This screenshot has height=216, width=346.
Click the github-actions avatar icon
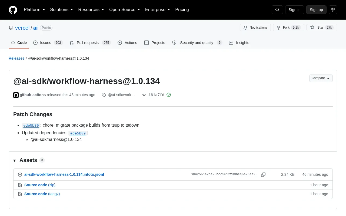[16, 95]
